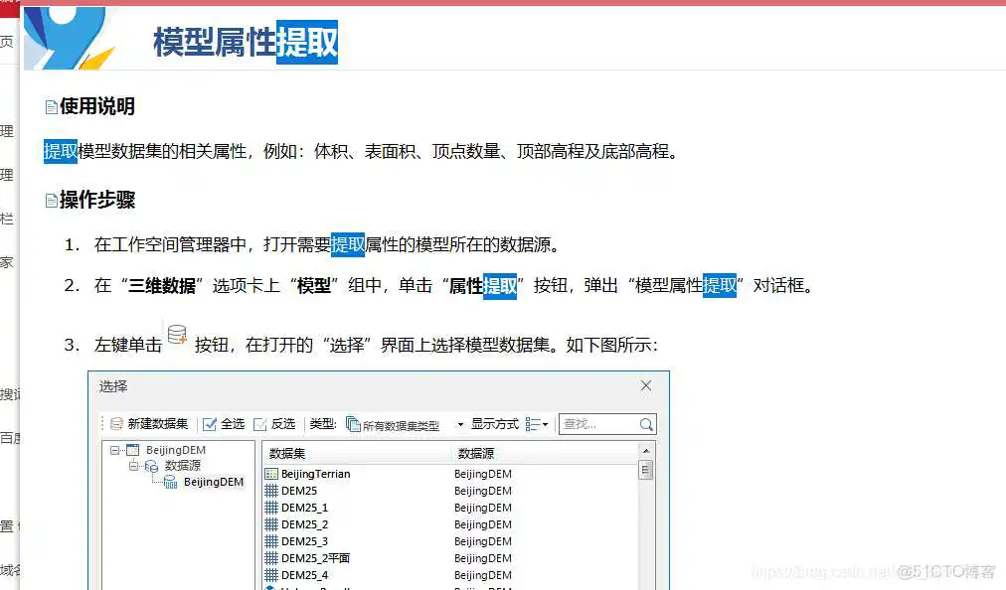Enable the 全选 (Select All) checkbox

[x=210, y=422]
